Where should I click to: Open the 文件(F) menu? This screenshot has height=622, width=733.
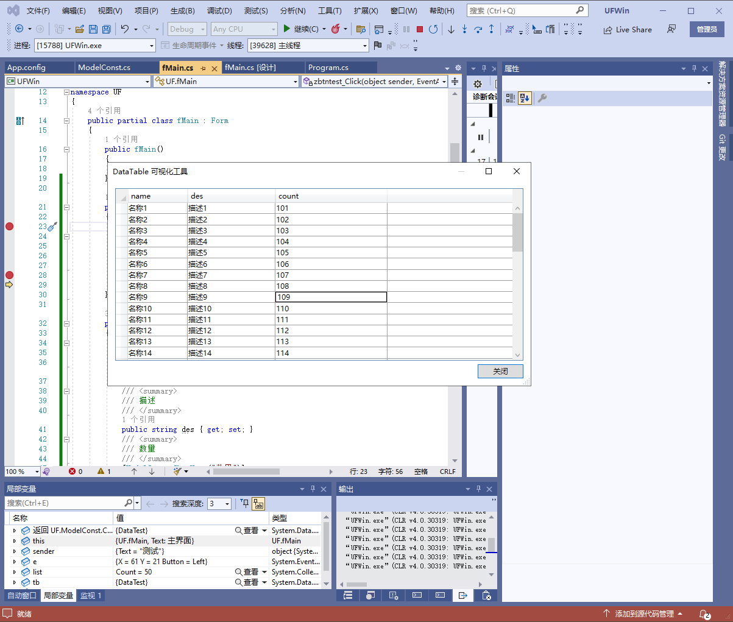pyautogui.click(x=38, y=10)
